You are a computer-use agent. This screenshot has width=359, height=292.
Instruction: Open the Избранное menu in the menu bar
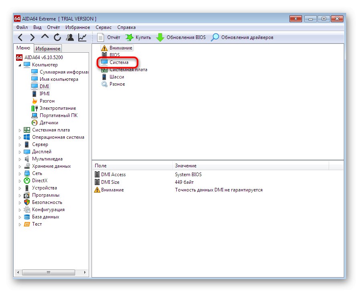[78, 27]
